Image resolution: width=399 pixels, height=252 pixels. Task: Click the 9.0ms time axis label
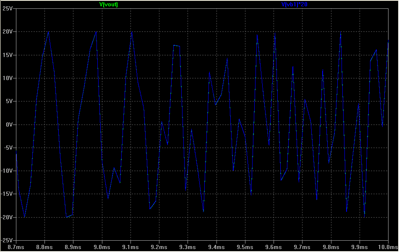tap(102, 247)
